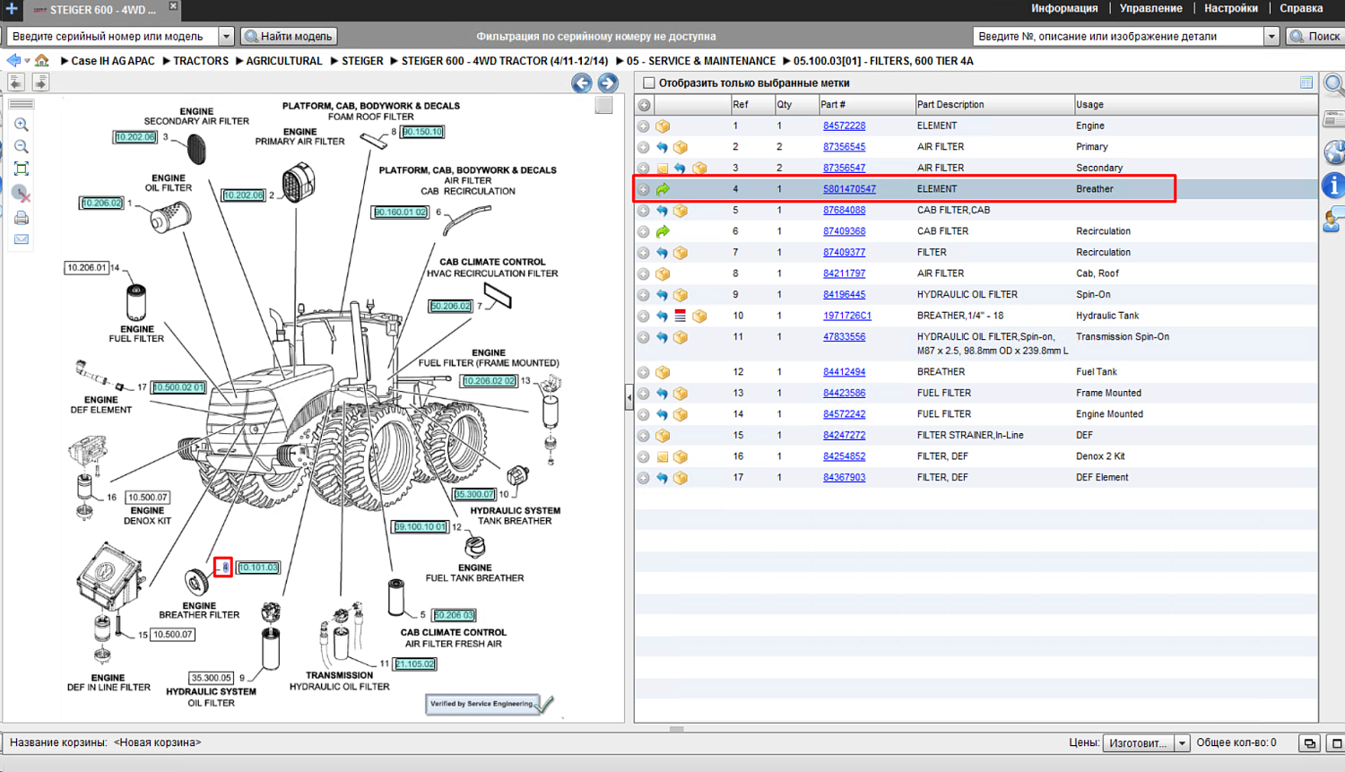Click the serial number or model input field
This screenshot has width=1345, height=772.
coord(113,37)
